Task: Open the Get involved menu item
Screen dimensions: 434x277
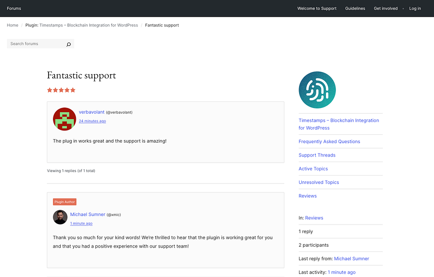Action: pos(385,8)
